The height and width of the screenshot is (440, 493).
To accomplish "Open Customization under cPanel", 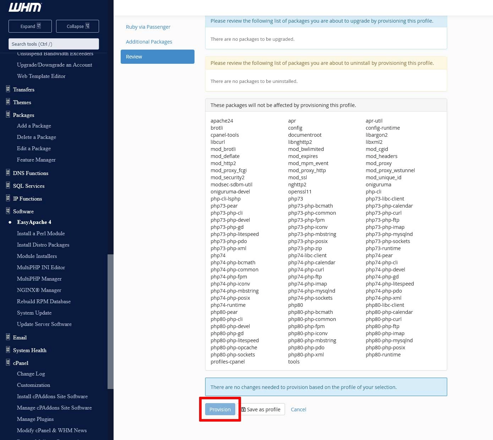I will click(33, 385).
